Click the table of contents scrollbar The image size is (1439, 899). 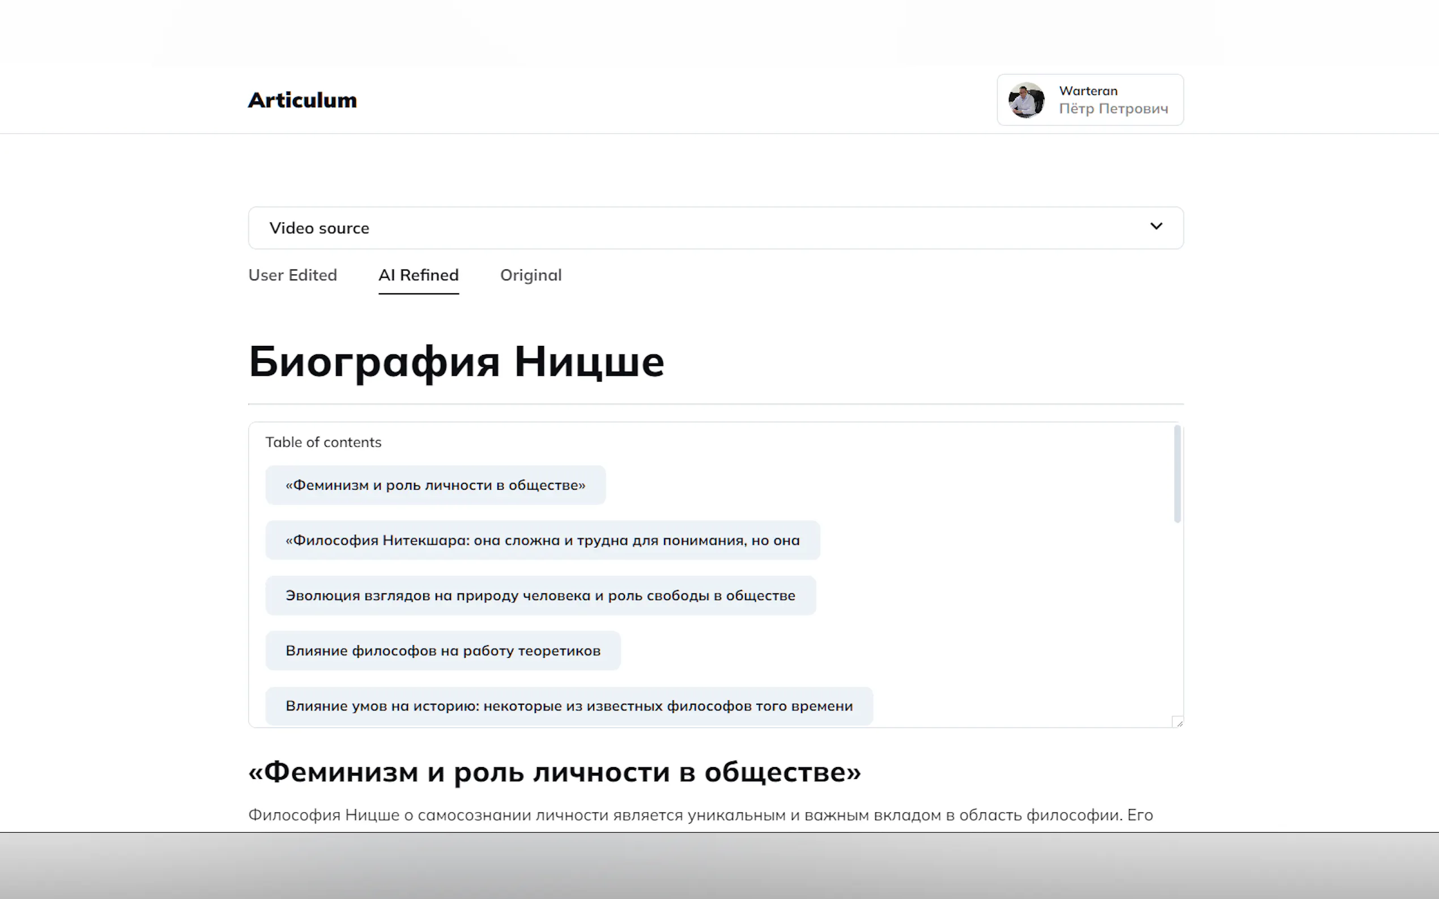[1177, 474]
